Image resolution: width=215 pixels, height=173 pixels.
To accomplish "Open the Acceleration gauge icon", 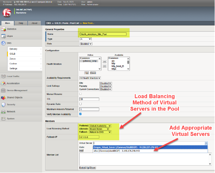I will (3, 83).
